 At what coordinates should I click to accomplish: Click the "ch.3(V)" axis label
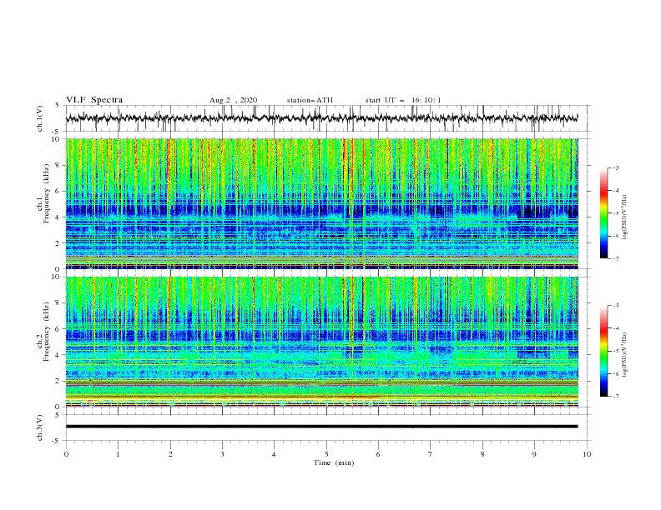pyautogui.click(x=40, y=427)
